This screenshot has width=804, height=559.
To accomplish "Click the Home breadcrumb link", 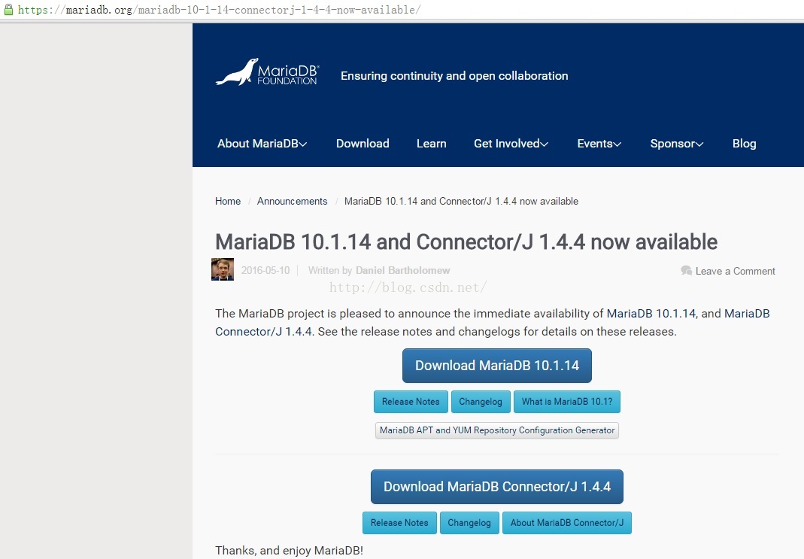I will tap(228, 201).
